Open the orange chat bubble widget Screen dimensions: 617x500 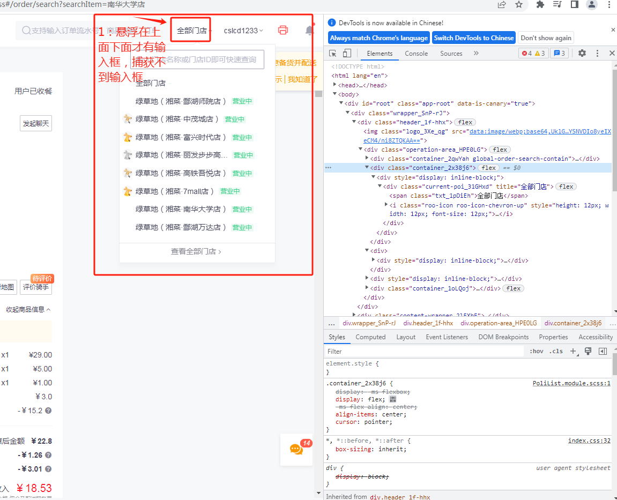point(296,449)
